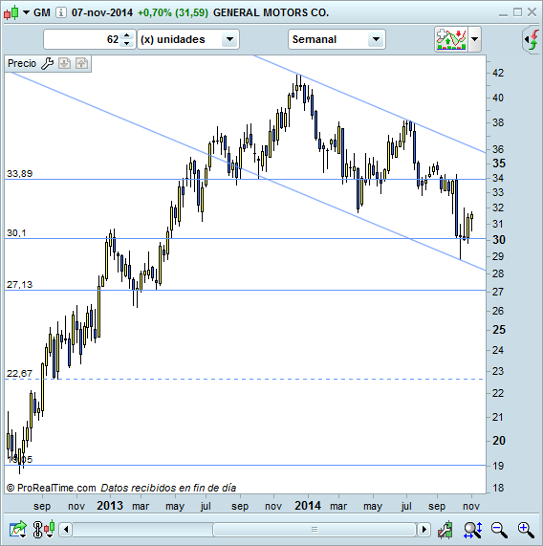Click the 2013 year label on time axis

point(110,506)
